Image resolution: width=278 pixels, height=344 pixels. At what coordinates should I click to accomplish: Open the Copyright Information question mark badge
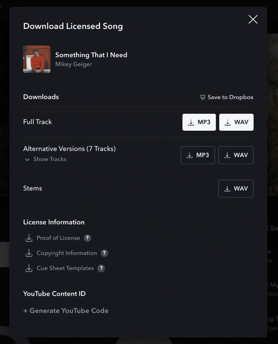tap(104, 253)
